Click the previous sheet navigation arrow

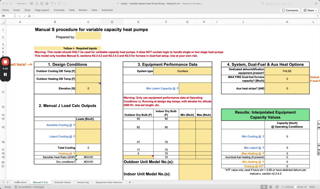point(3,182)
